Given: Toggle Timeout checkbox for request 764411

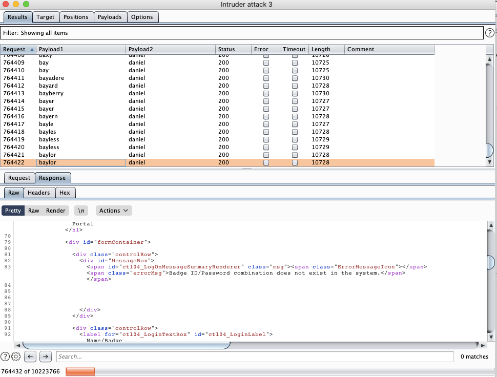Looking at the screenshot, I should (x=295, y=78).
